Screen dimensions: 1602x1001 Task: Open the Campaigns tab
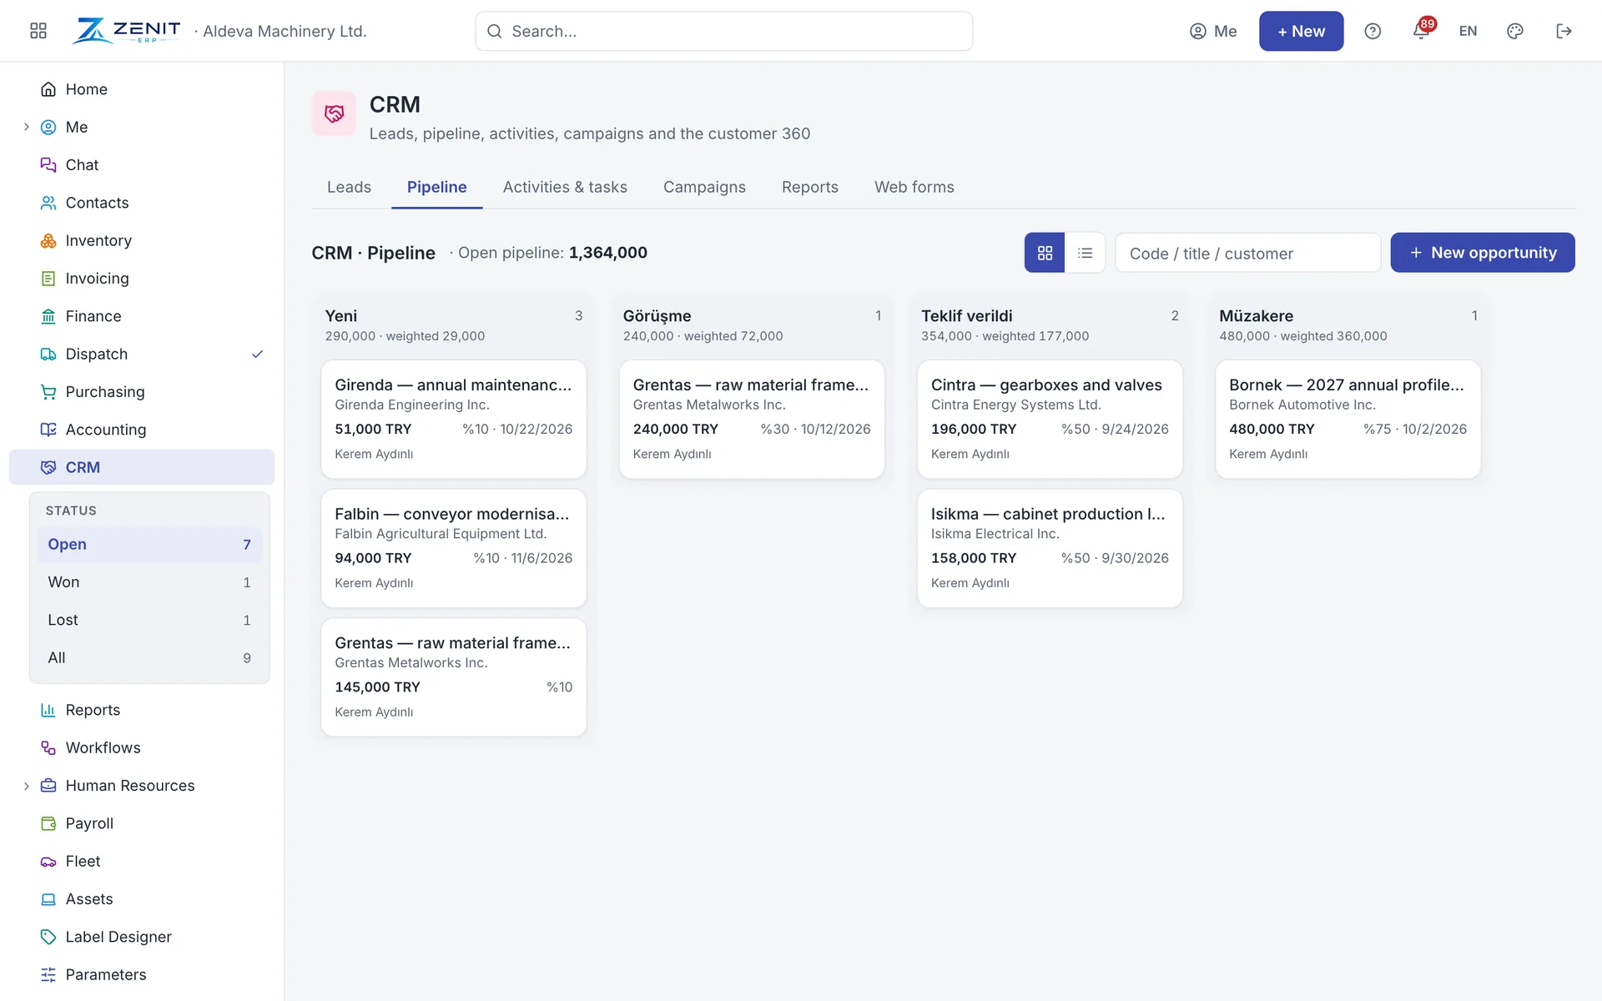(704, 187)
